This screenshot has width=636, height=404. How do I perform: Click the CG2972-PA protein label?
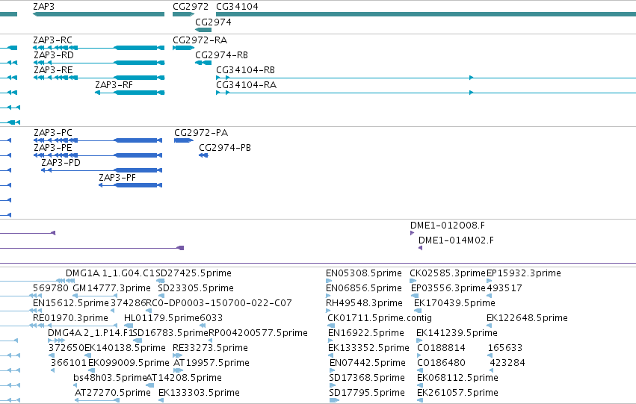point(201,132)
